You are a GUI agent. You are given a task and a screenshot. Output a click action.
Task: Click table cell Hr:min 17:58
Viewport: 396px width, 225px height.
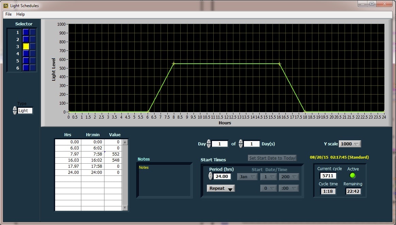click(93, 166)
